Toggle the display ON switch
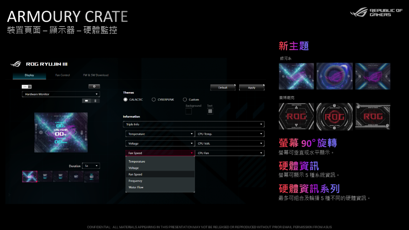 tap(27, 87)
